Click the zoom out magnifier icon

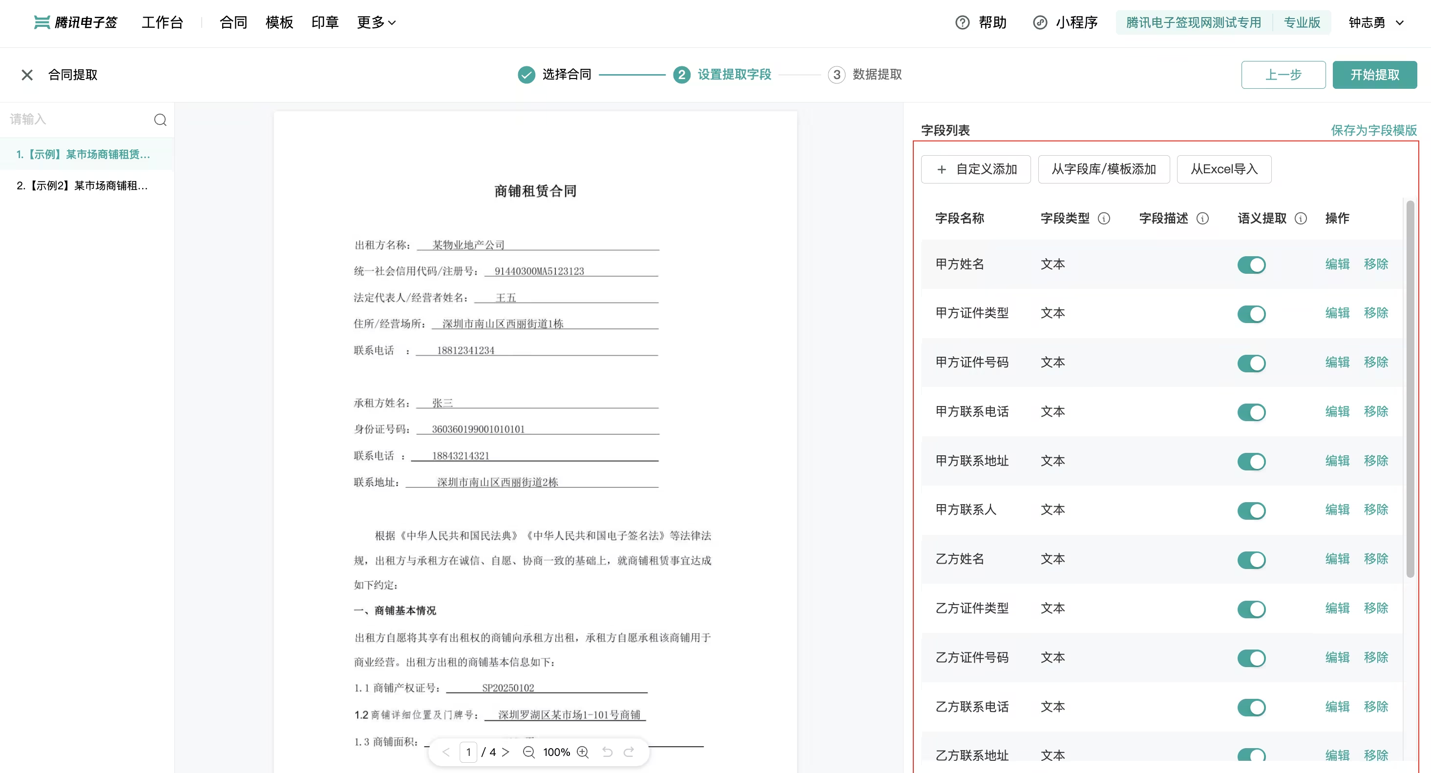pos(528,752)
